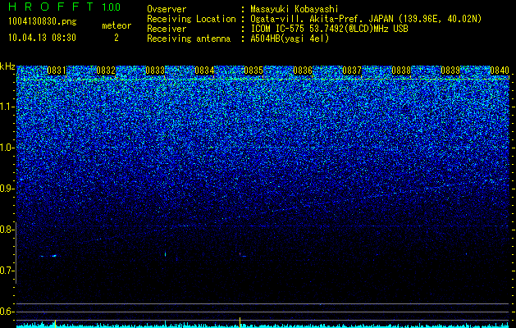Click the 0.9 kHz axis label
The width and height of the screenshot is (516, 328).
(x=7, y=189)
